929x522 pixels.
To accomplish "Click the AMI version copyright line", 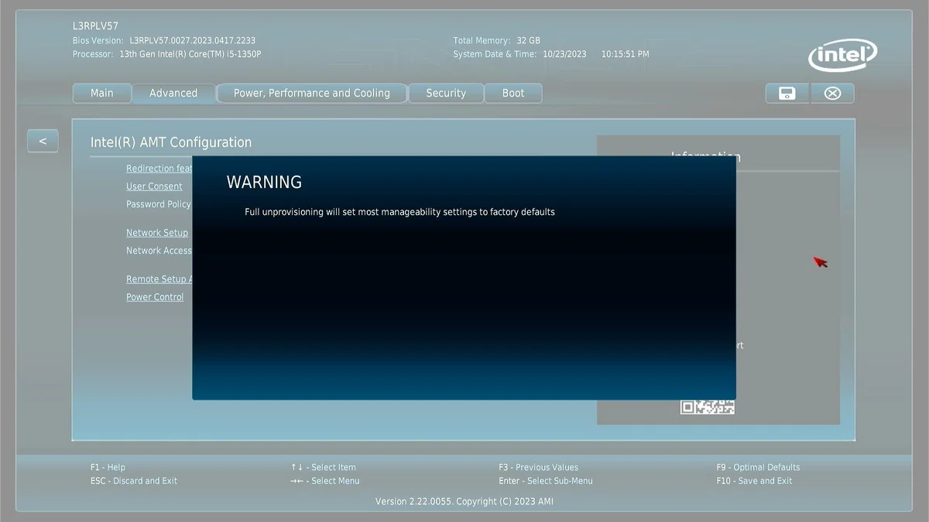I will [464, 501].
